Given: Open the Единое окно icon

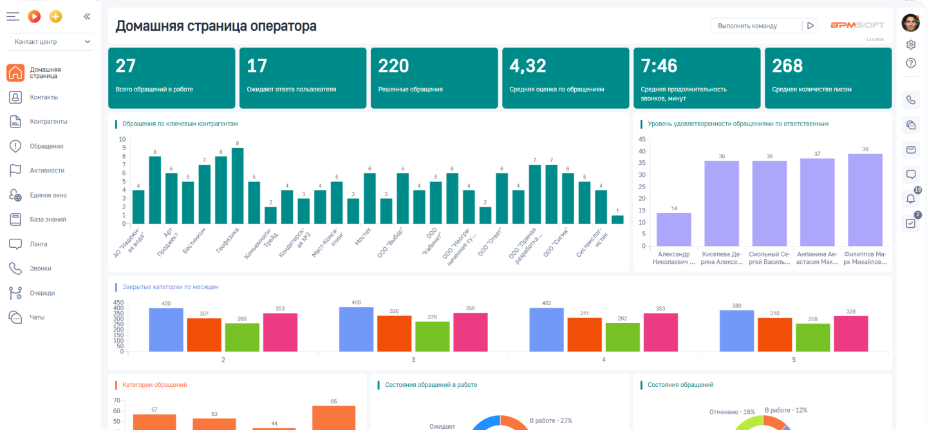Looking at the screenshot, I should (x=15, y=195).
